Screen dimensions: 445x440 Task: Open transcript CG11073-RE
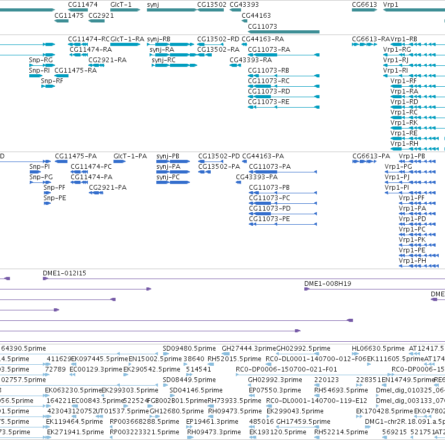point(283,107)
